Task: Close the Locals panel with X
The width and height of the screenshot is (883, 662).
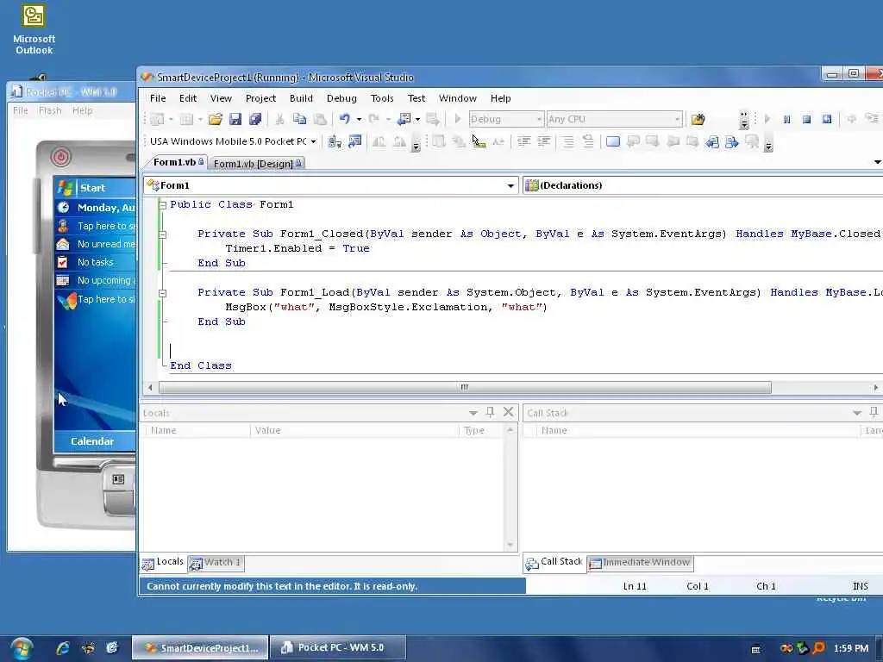Action: (x=508, y=412)
